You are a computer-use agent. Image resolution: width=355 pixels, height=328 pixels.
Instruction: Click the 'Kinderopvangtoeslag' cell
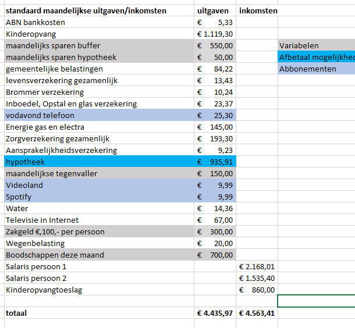pyautogui.click(x=99, y=290)
